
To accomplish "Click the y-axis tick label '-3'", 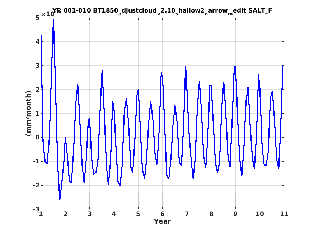I will tap(37, 209).
